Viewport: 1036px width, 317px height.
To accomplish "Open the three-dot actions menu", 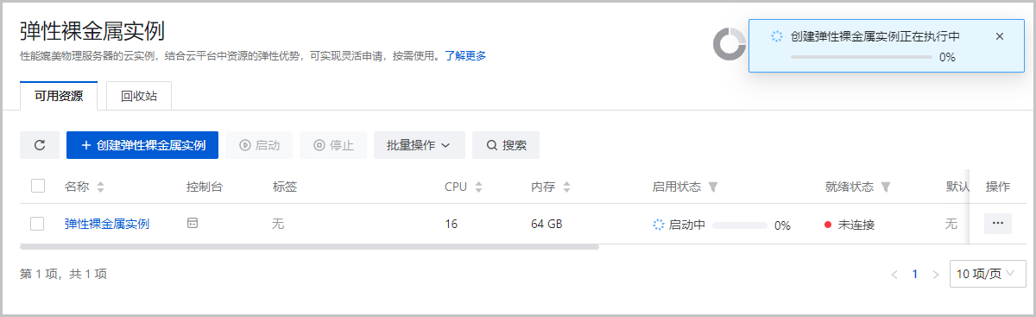I will [998, 224].
